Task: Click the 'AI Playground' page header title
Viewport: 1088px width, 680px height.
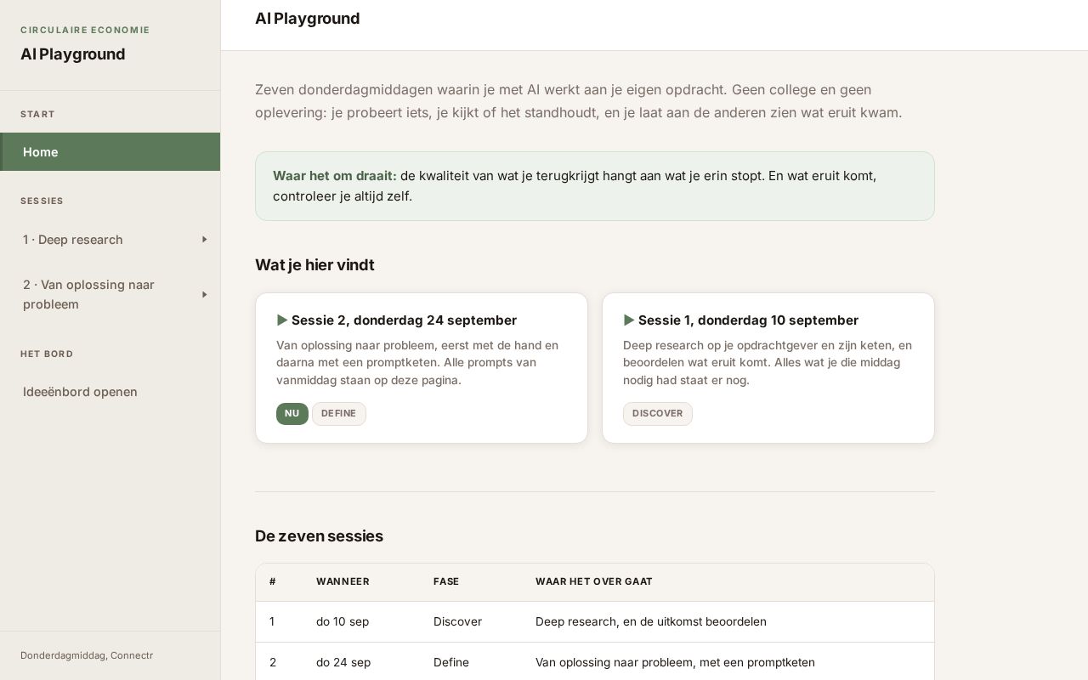Action: (308, 19)
